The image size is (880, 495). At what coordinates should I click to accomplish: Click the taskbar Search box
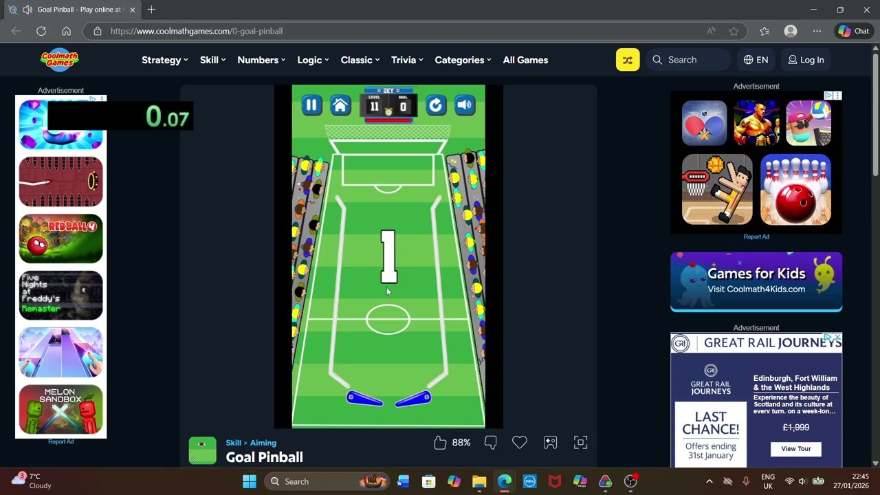pyautogui.click(x=327, y=481)
